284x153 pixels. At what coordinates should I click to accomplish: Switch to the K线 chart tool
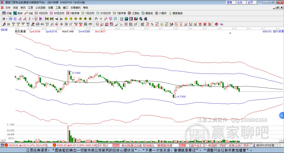click(29, 13)
